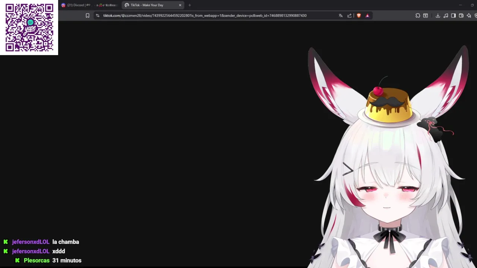Viewport: 477px width, 268px height.
Task: Open a new tab with plus button
Action: tap(190, 5)
